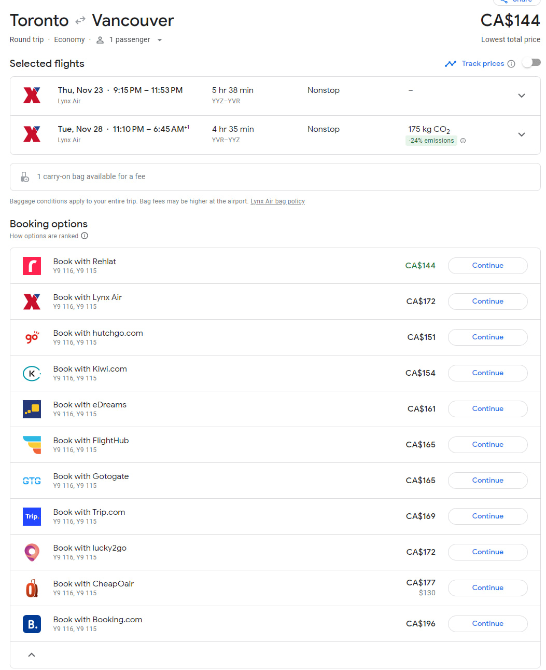Click the hutchgo.com logo
This screenshot has height=670, width=546.
[32, 337]
